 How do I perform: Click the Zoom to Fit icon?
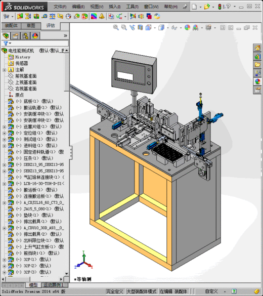click(116, 27)
